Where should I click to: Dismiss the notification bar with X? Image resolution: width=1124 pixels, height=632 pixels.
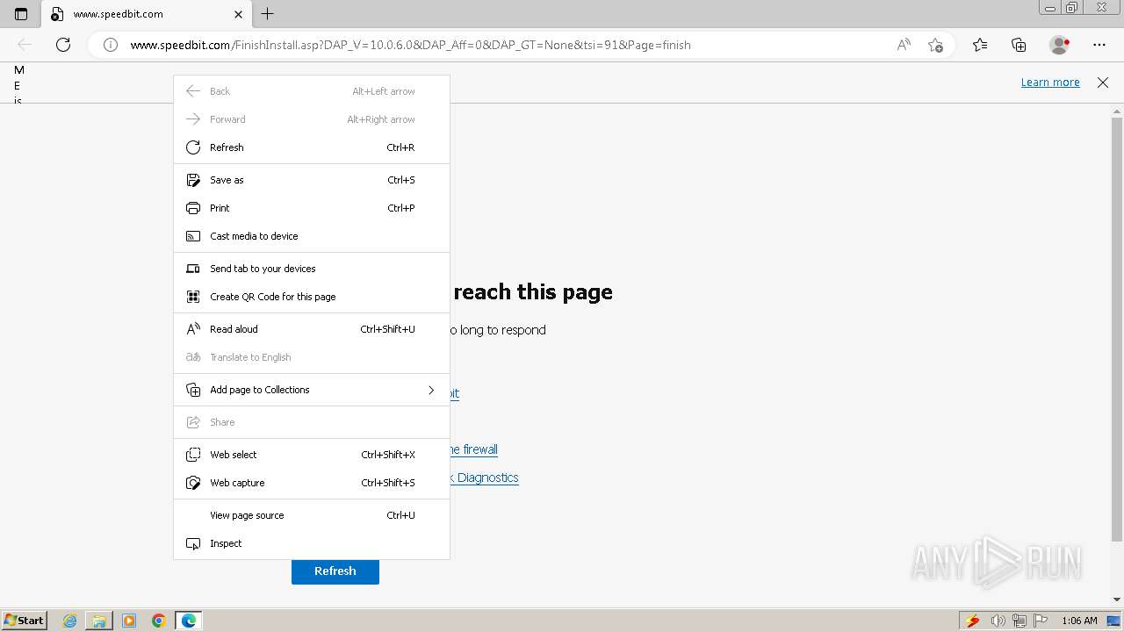(1103, 83)
